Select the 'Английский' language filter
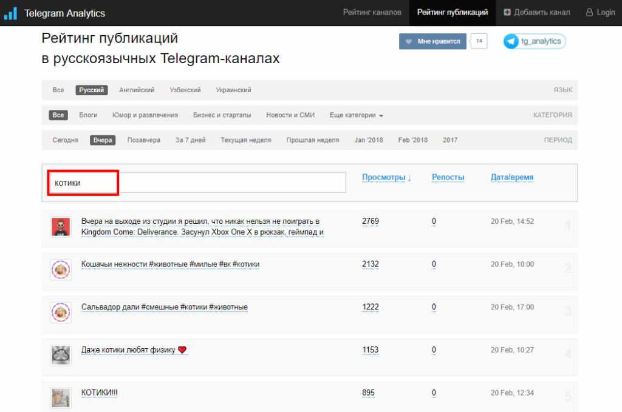Viewport: 622px width, 412px height. (x=137, y=90)
